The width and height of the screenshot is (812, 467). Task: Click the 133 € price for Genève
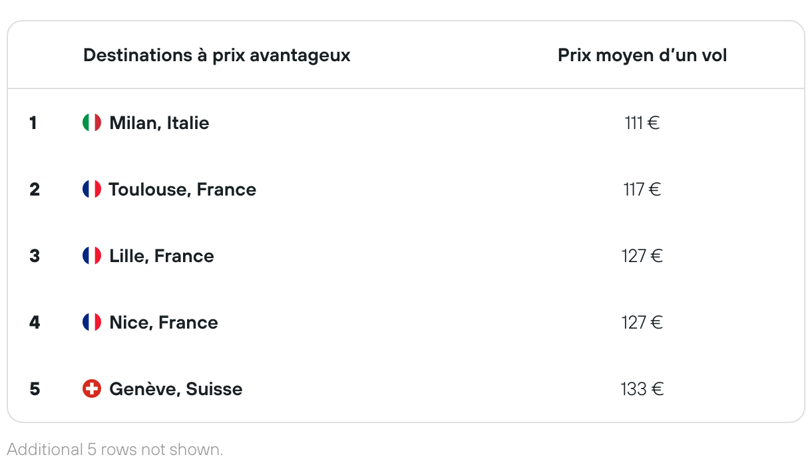(x=642, y=389)
